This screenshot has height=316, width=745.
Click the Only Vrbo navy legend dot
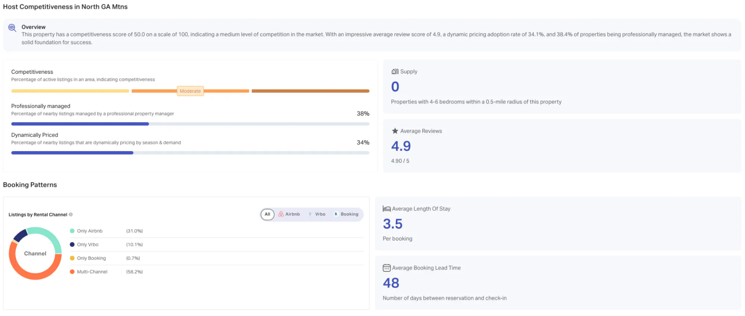coord(72,245)
